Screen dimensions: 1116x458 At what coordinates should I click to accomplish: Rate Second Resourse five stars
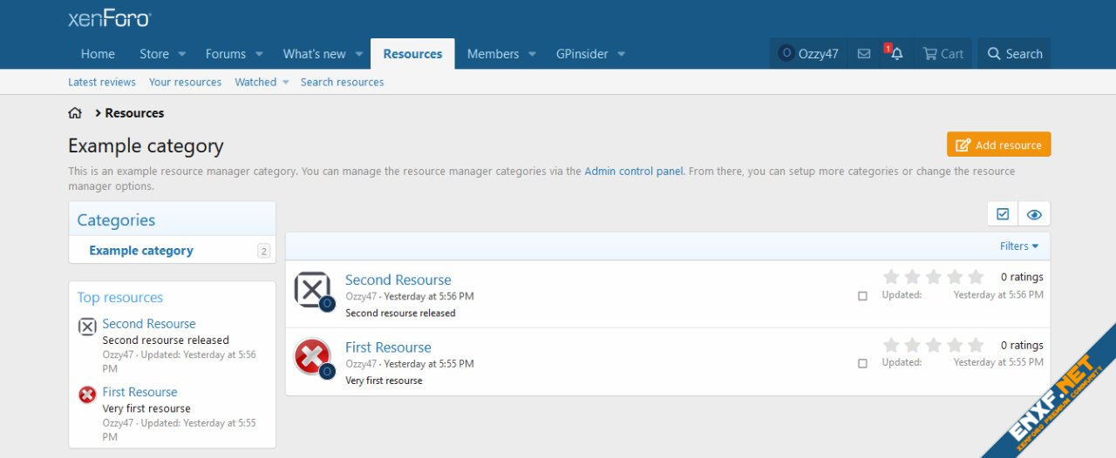tap(976, 277)
